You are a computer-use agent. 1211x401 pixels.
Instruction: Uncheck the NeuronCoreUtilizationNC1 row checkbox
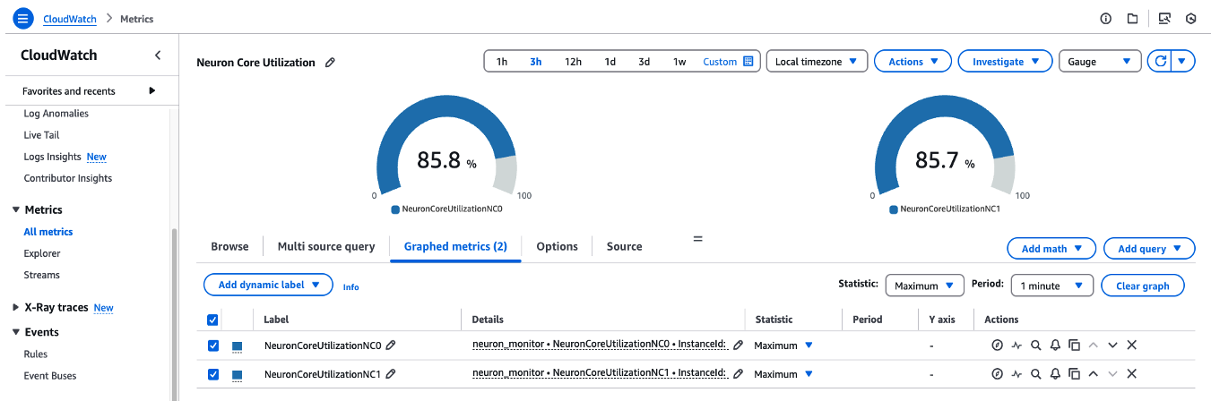point(212,374)
